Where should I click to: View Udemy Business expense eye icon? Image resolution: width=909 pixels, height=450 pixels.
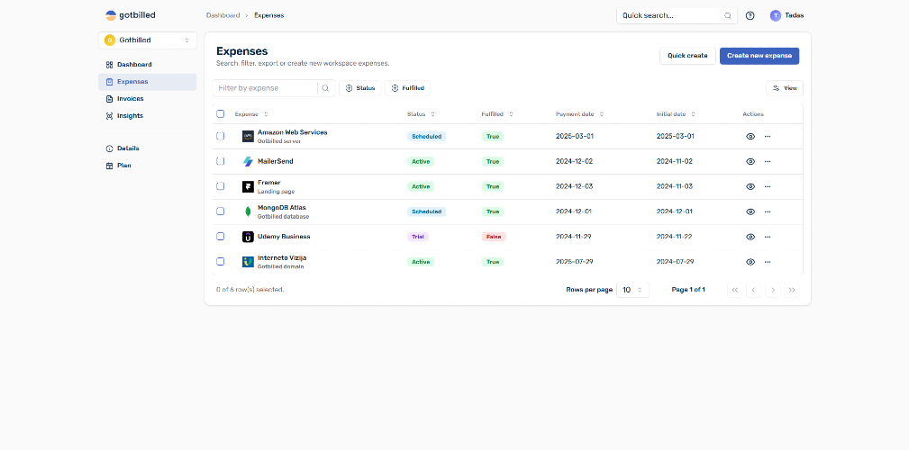(x=750, y=237)
